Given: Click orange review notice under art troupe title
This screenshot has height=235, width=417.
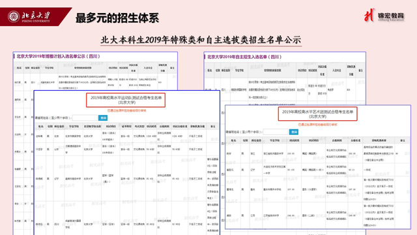Looking at the screenshot, I should (317, 125).
